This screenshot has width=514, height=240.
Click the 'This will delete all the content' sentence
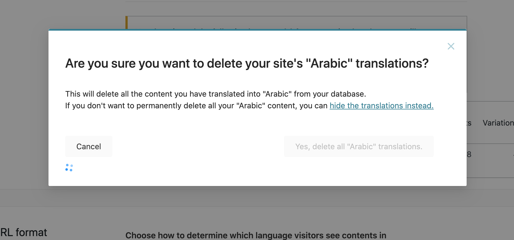[x=215, y=94]
